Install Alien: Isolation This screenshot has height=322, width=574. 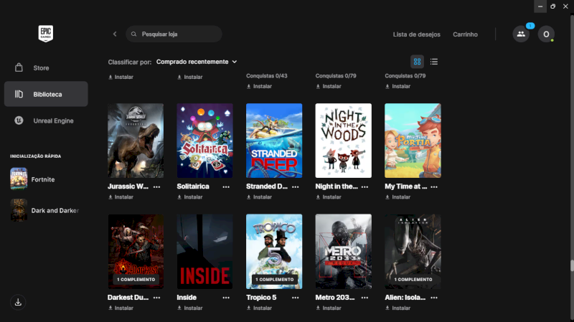[397, 308]
